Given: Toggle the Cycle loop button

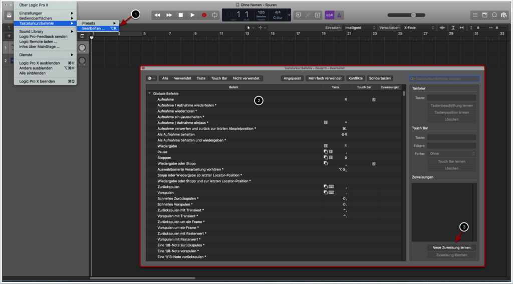Looking at the screenshot, I should tap(215, 15).
